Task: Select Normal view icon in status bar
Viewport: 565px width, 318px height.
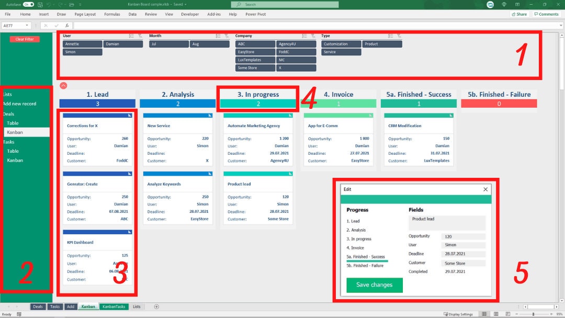Action: (484, 314)
